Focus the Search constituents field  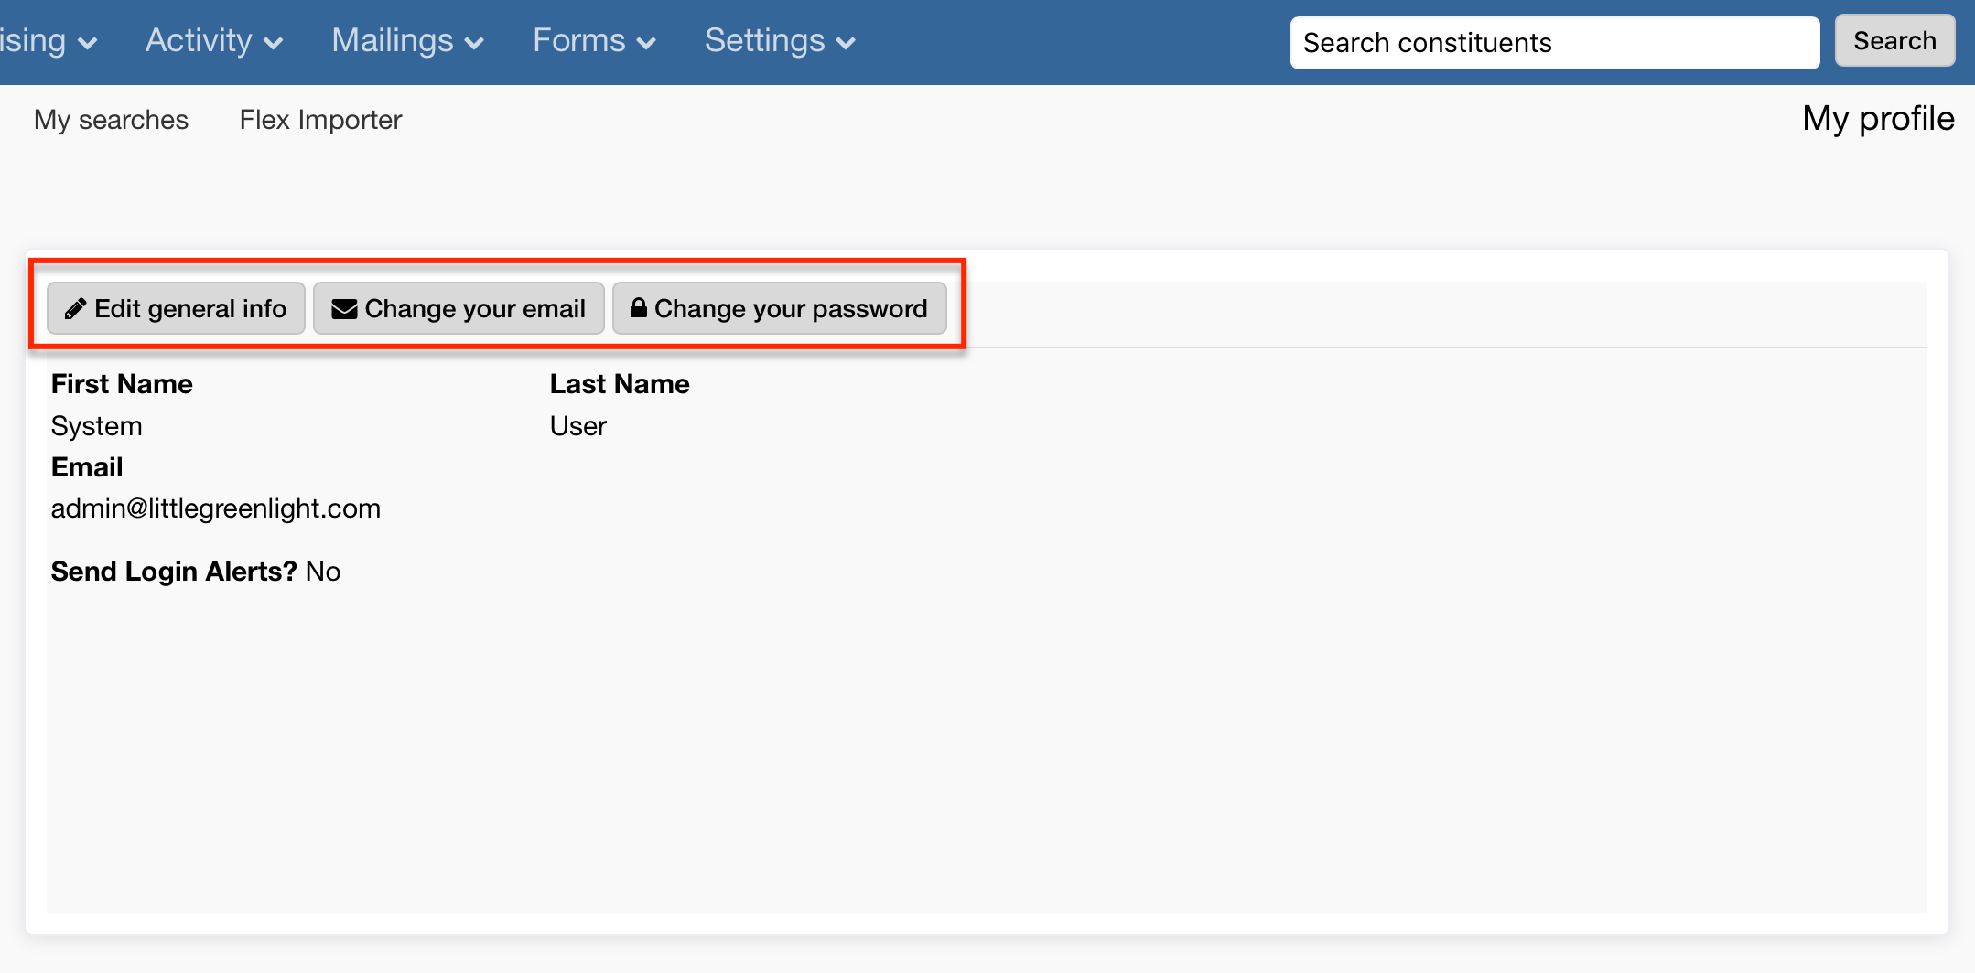tap(1554, 43)
